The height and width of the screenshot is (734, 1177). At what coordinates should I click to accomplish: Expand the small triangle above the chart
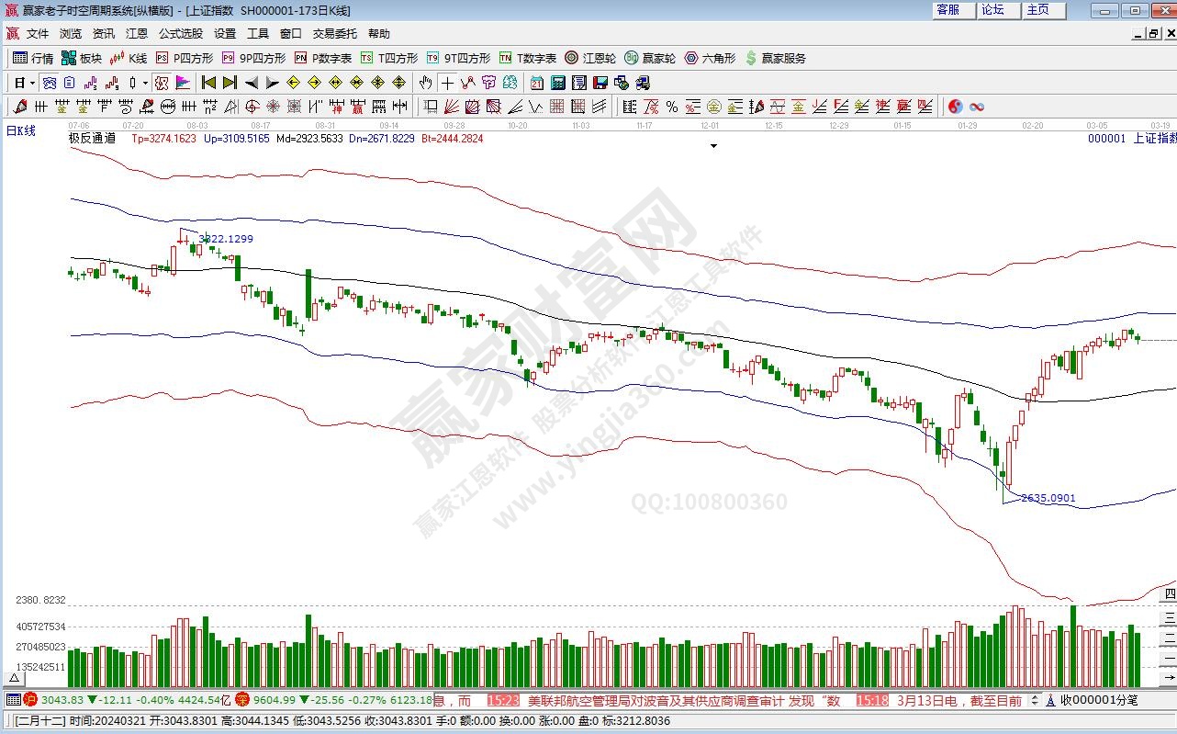click(x=713, y=146)
